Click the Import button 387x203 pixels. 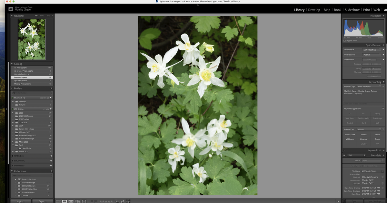(20, 201)
